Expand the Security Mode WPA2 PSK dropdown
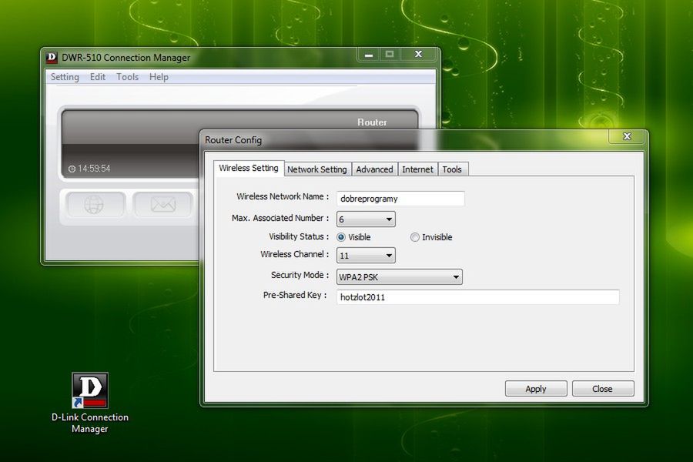Screen dimensions: 693x462 coord(400,277)
